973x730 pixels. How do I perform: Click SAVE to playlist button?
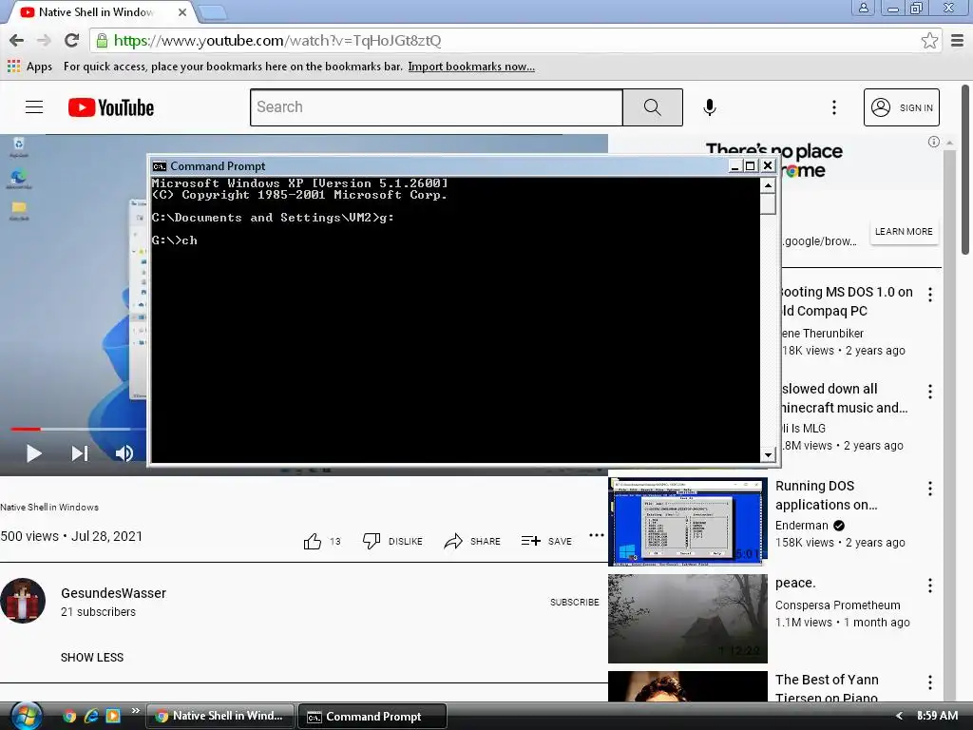coord(546,541)
